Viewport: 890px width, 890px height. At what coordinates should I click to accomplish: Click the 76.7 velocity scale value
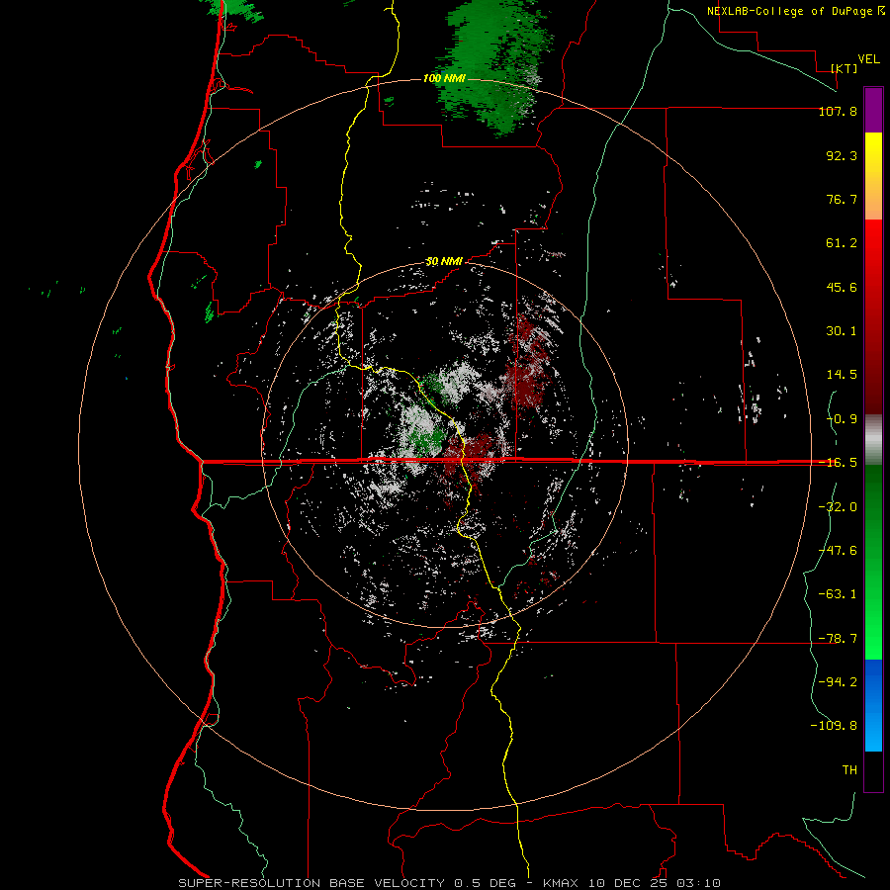pos(842,199)
